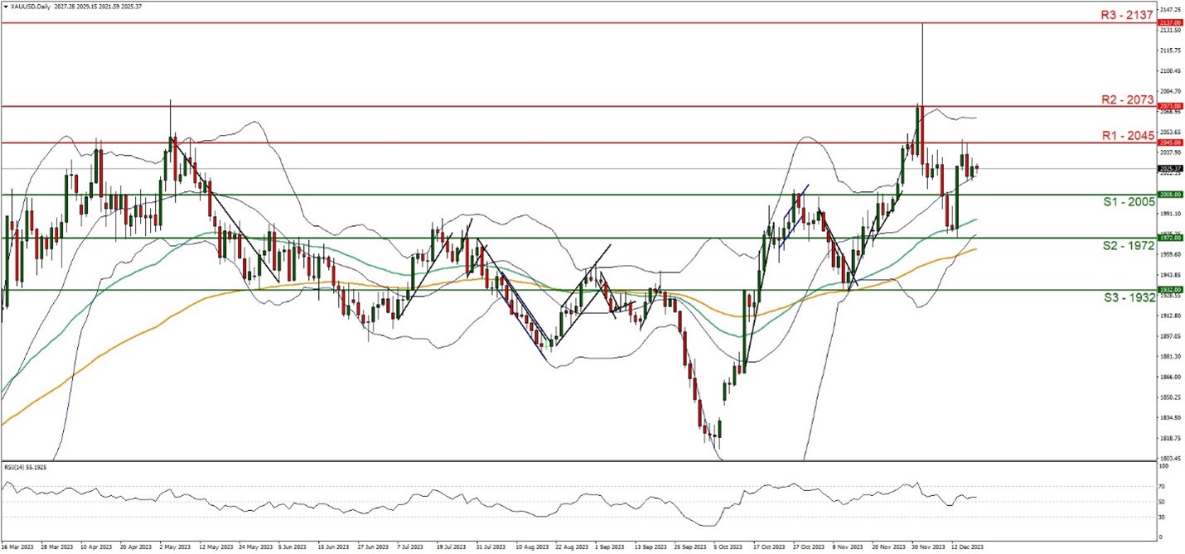The width and height of the screenshot is (1185, 554).
Task: Click the red 2045.00 price tag on axis
Action: 1169,142
